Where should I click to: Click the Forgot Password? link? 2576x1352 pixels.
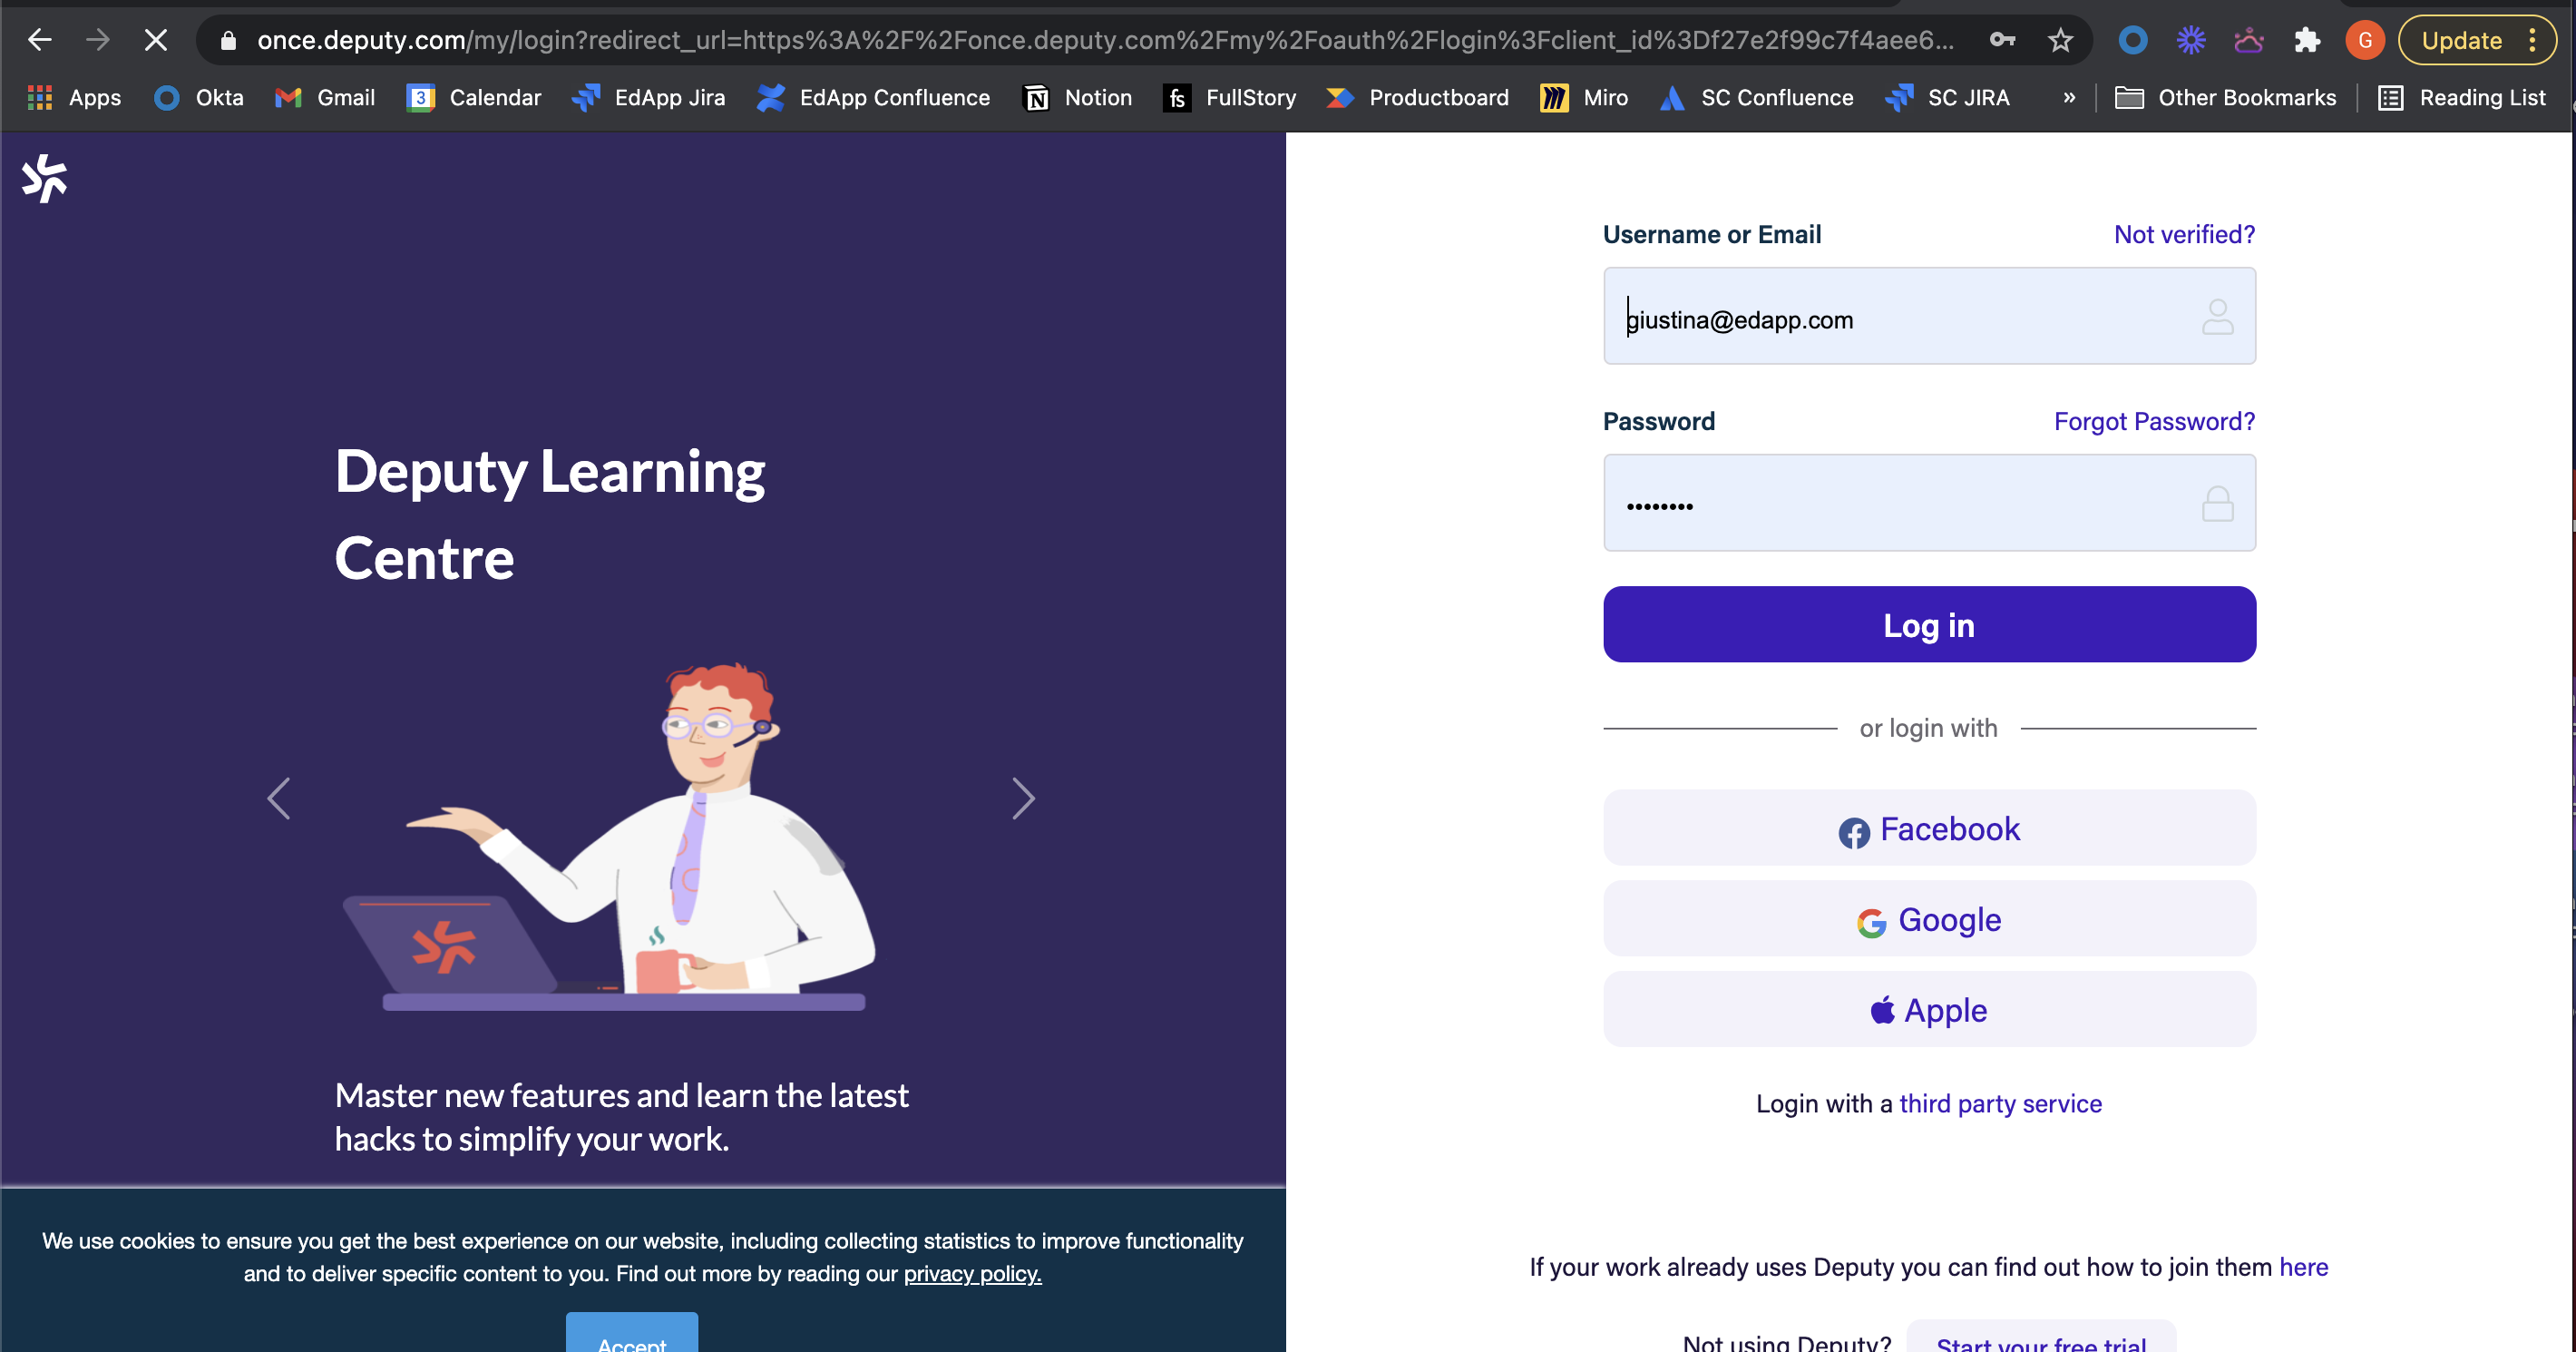tap(2154, 421)
